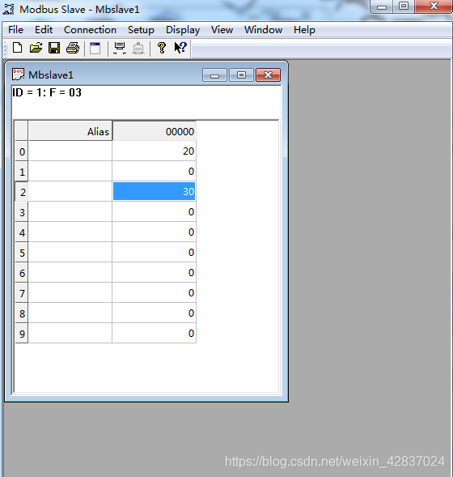Select the value cell in row 1
The height and width of the screenshot is (477, 453).
point(154,171)
